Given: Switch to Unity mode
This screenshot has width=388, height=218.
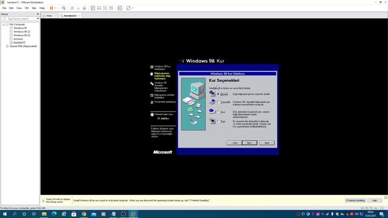Looking at the screenshot, I should [111, 8].
